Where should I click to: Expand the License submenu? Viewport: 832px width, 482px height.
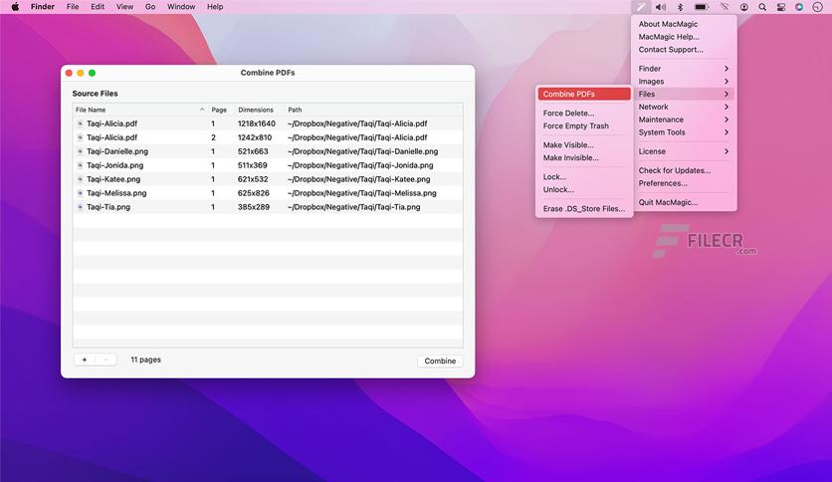click(x=684, y=151)
